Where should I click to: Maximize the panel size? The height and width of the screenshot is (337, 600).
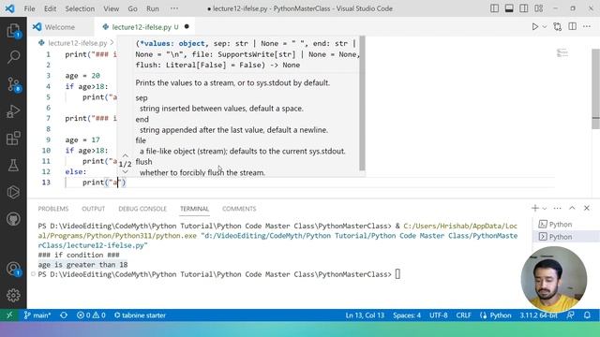[572, 208]
